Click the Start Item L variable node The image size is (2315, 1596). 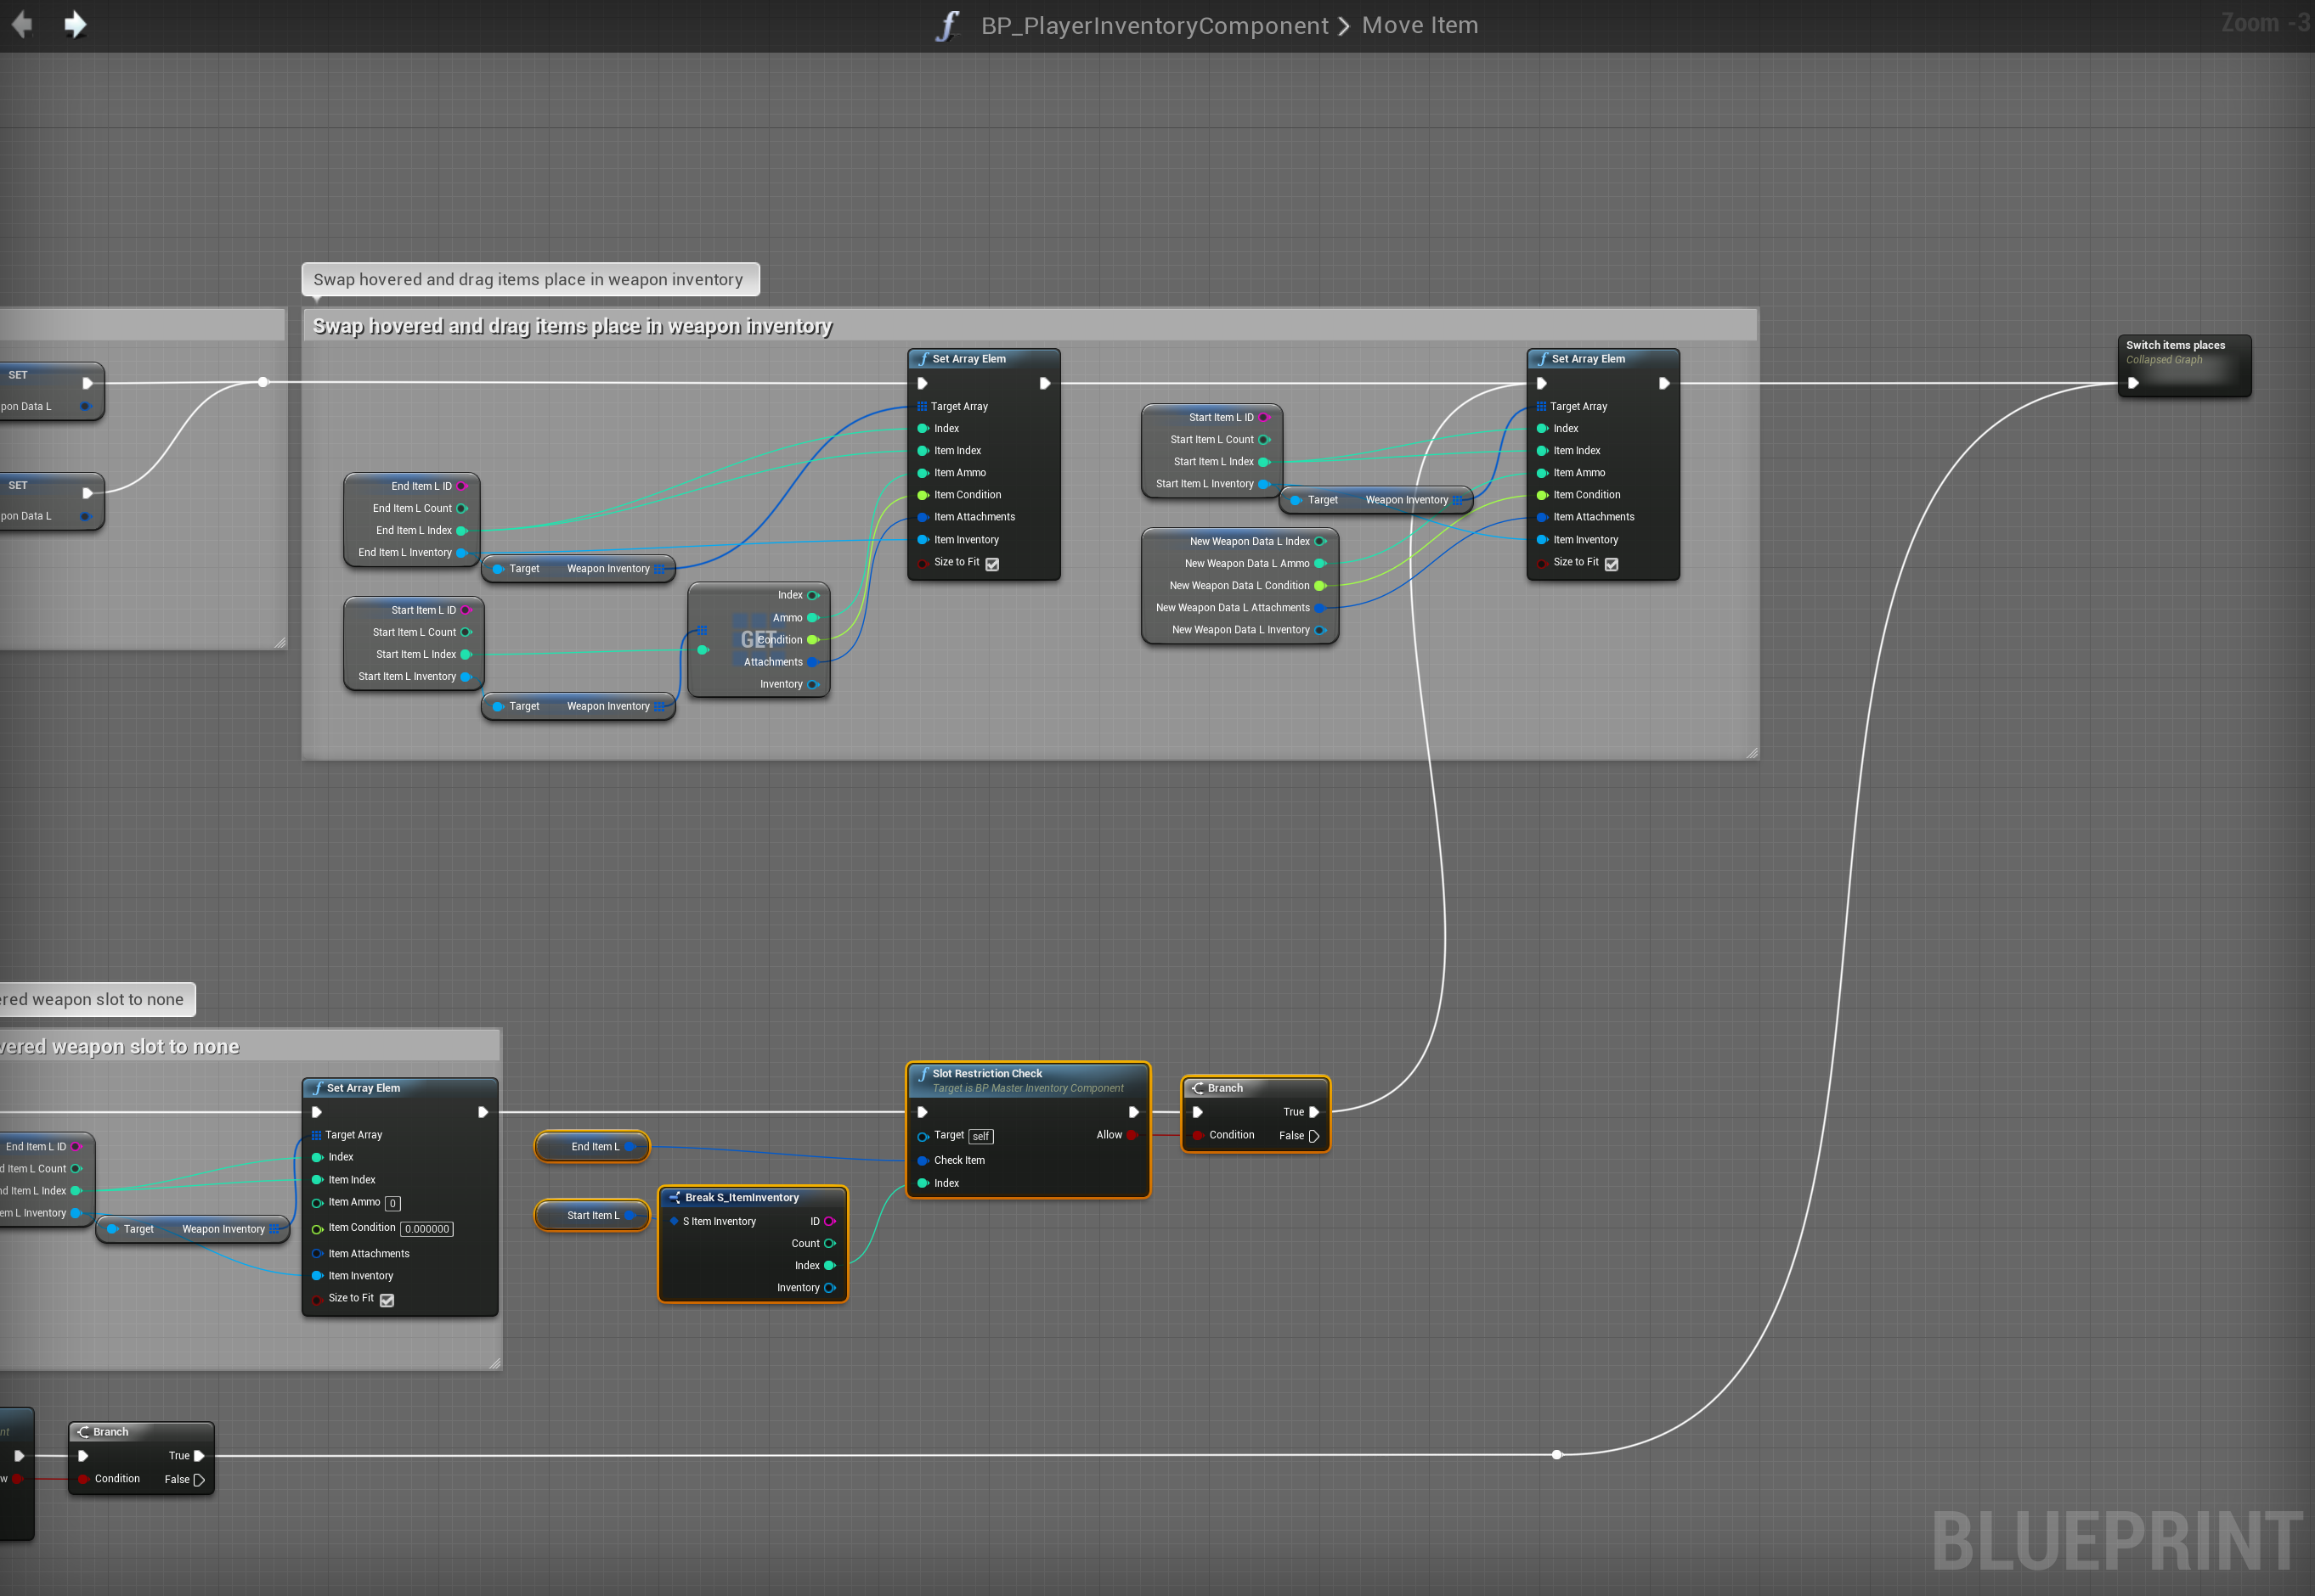click(591, 1216)
